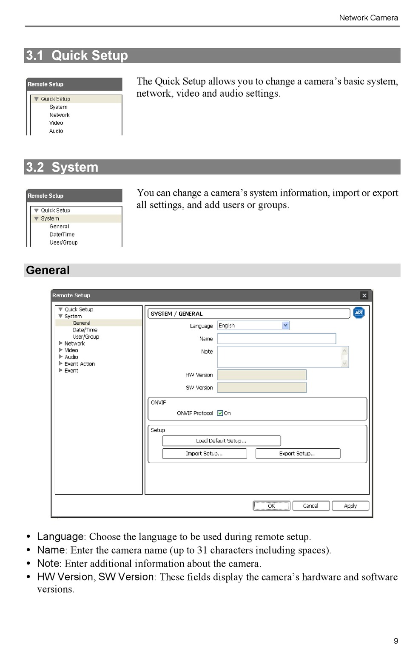Select Audio under section 3.1 Quick Setup
Image resolution: width=404 pixels, height=648 pixels.
(56, 131)
